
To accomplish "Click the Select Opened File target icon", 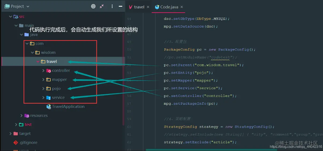I will 93,6.
